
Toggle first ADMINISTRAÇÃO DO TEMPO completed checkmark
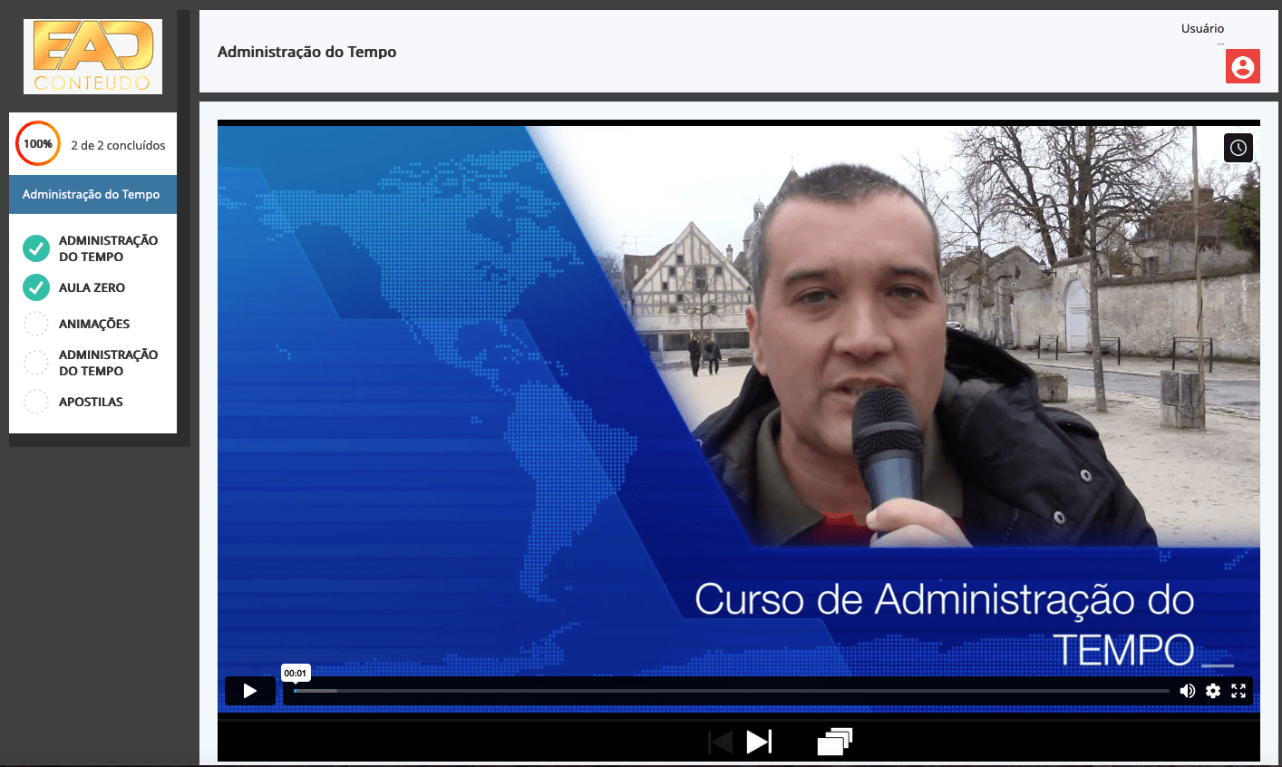36,248
